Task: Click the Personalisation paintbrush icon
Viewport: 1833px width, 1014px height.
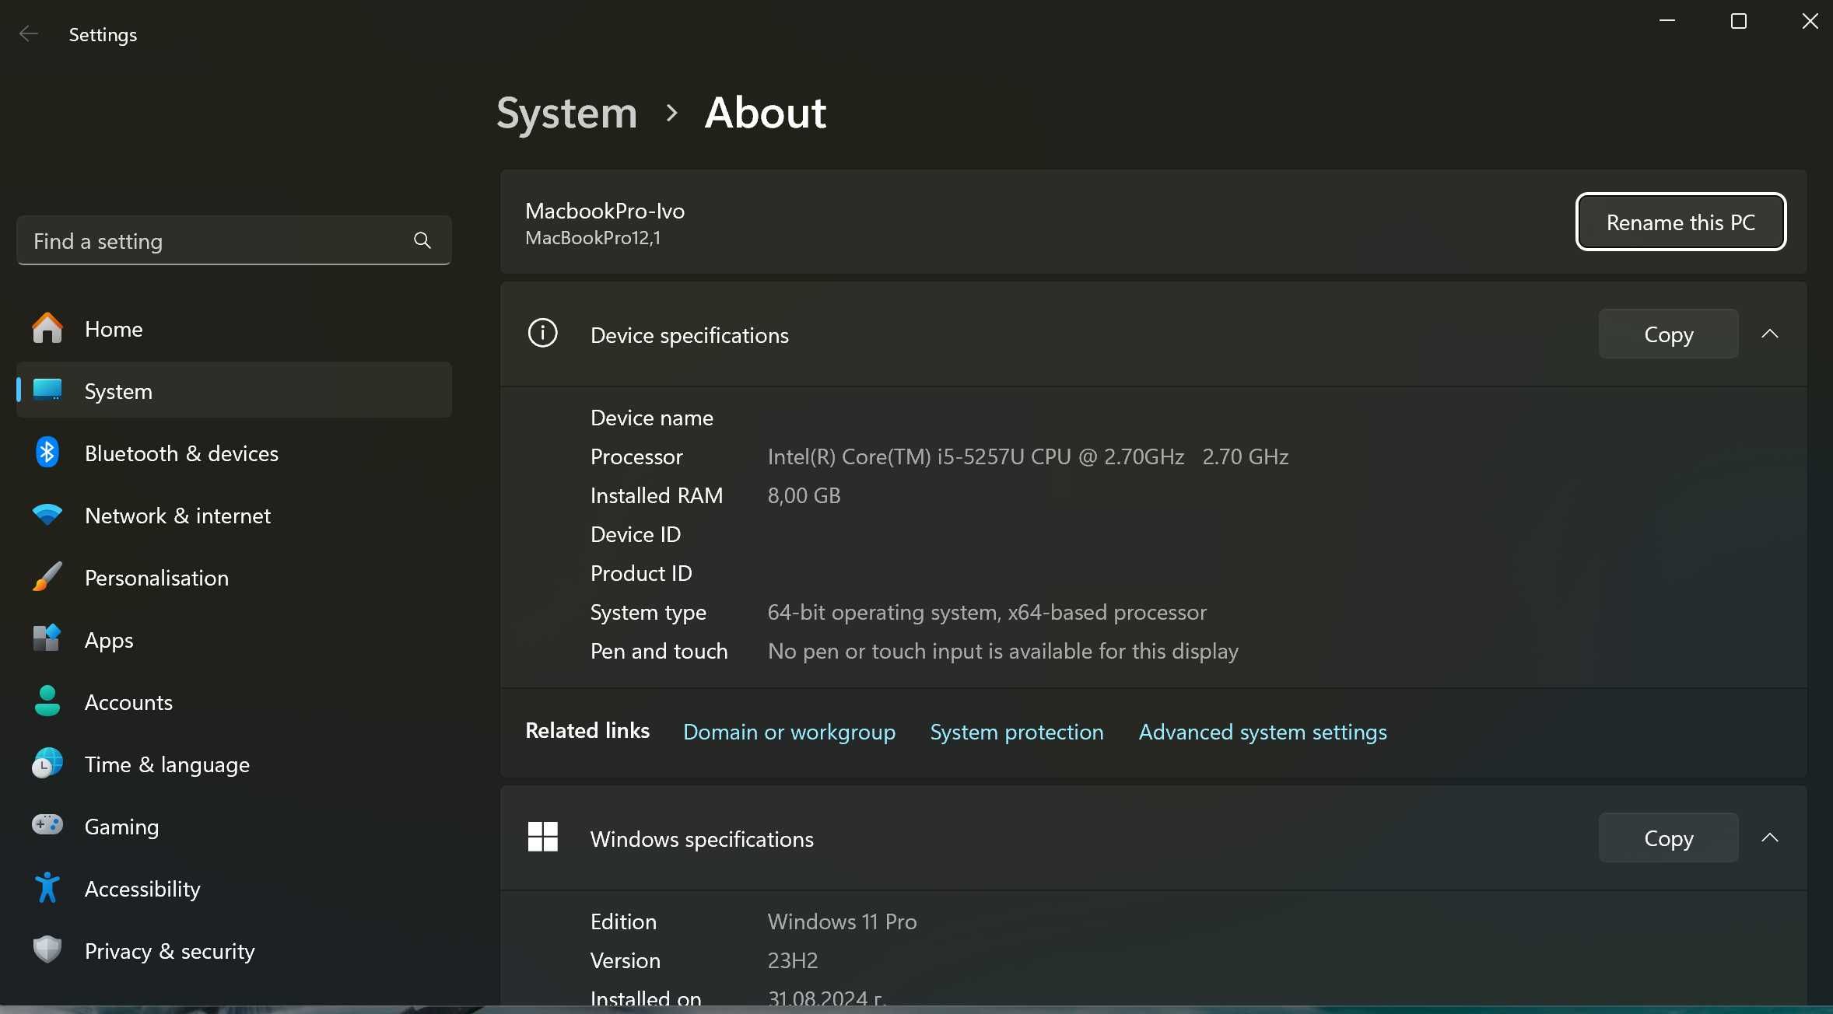Action: click(x=47, y=577)
